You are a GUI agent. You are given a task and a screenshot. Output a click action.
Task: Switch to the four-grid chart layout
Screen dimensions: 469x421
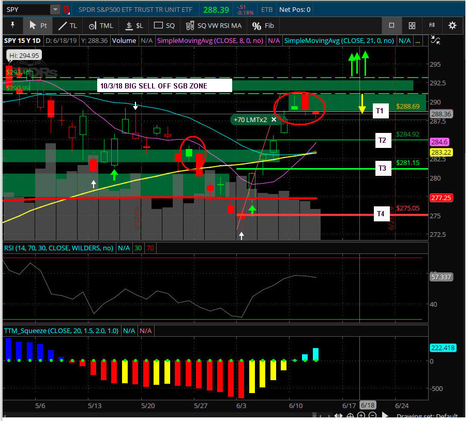412,25
